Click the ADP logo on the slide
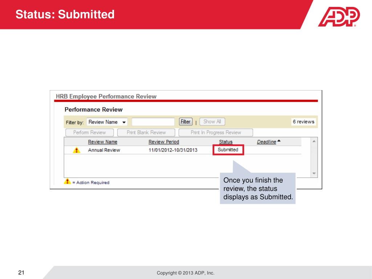The width and height of the screenshot is (372, 279). (x=339, y=17)
